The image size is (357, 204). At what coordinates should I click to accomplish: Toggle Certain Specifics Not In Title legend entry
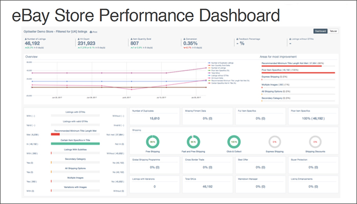coord(222,83)
